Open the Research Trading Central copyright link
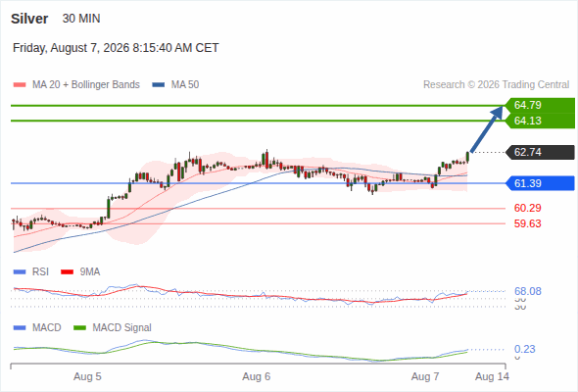 tap(496, 85)
